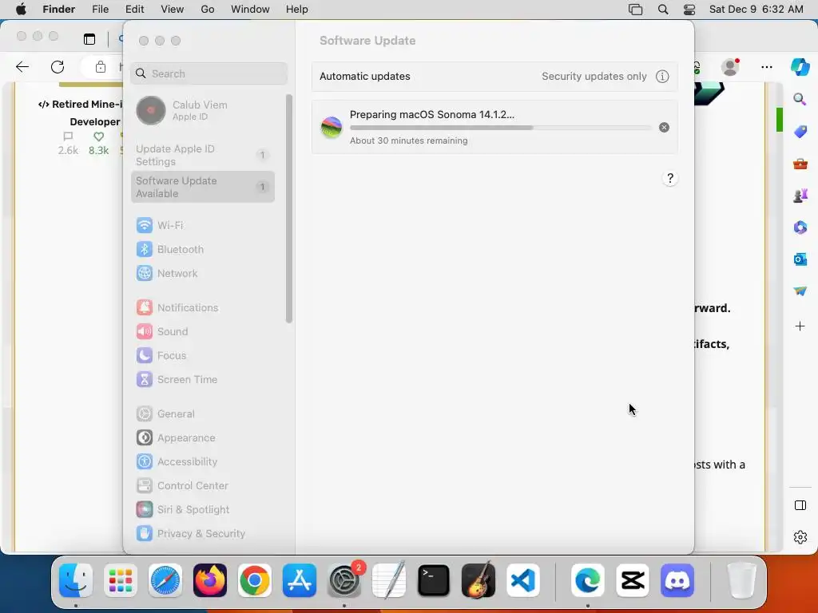This screenshot has width=818, height=613.
Task: Open Spotlight search in menu bar
Action: 662,10
